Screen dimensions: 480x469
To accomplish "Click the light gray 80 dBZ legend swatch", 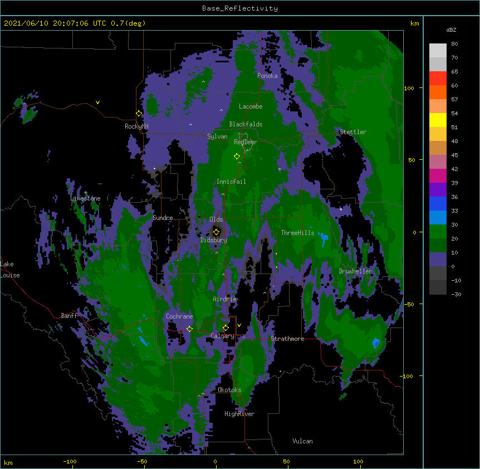I will (438, 51).
